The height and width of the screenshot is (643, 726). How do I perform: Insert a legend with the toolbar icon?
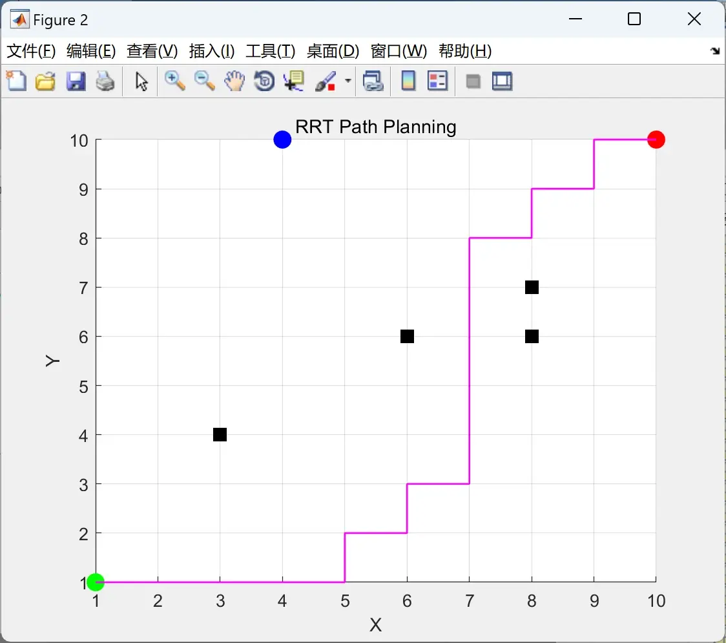pyautogui.click(x=437, y=81)
